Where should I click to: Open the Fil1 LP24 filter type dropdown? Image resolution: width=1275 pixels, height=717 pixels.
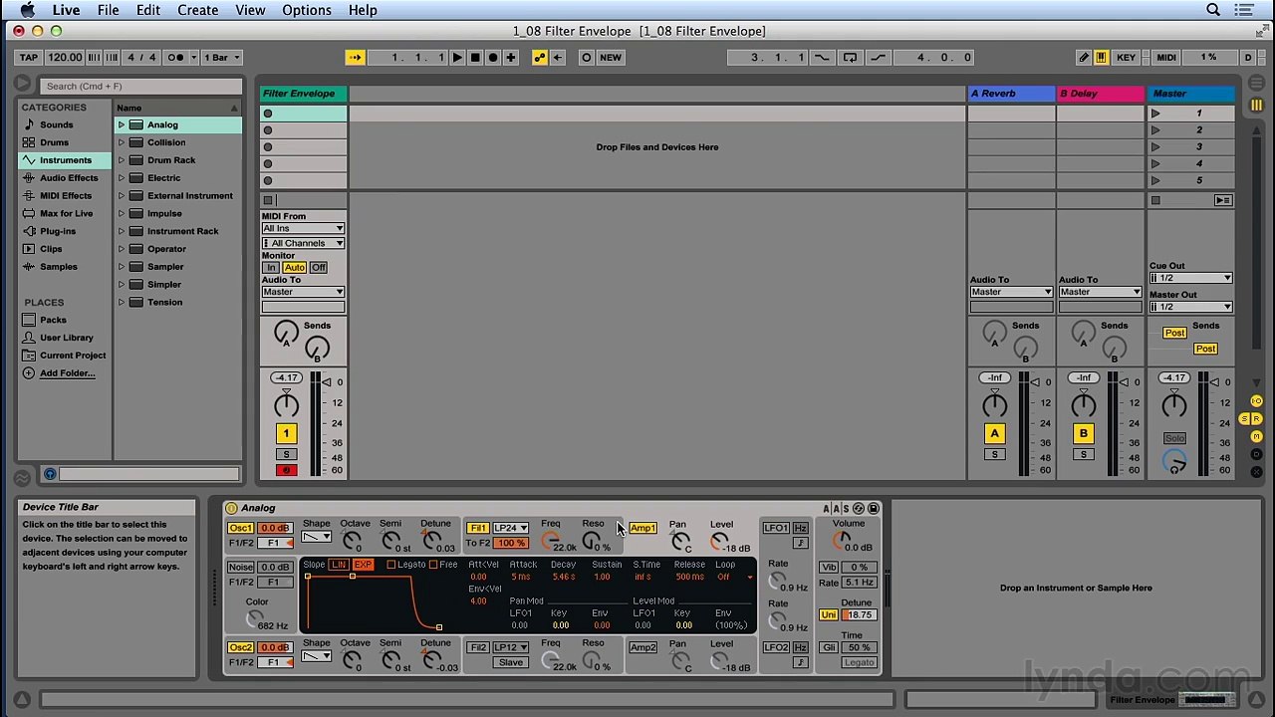[511, 528]
